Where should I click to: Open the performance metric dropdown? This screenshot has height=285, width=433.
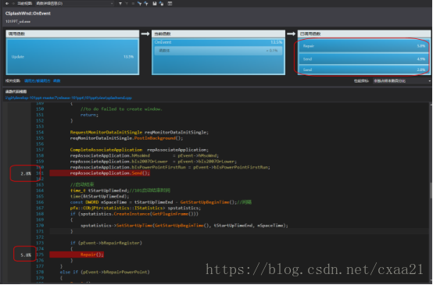(402, 81)
